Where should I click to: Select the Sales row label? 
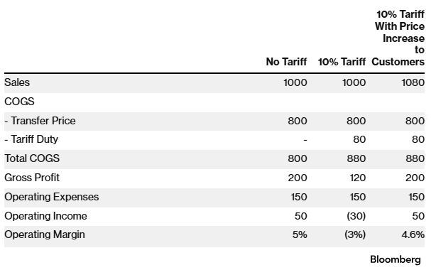(17, 82)
